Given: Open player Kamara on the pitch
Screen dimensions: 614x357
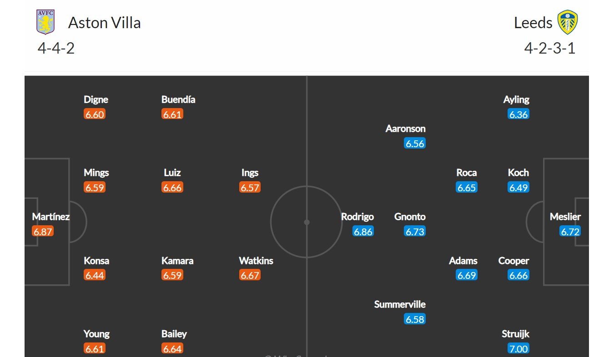Looking at the screenshot, I should (177, 261).
